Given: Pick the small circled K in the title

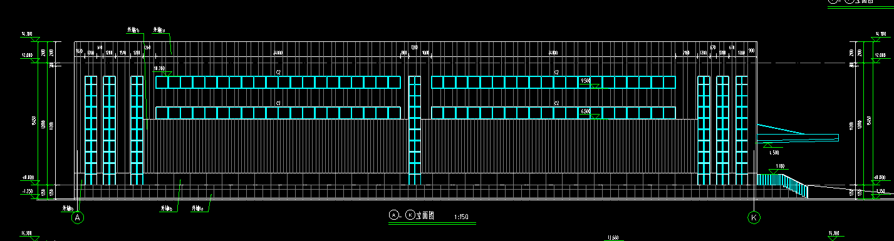Looking at the screenshot, I should tap(410, 215).
